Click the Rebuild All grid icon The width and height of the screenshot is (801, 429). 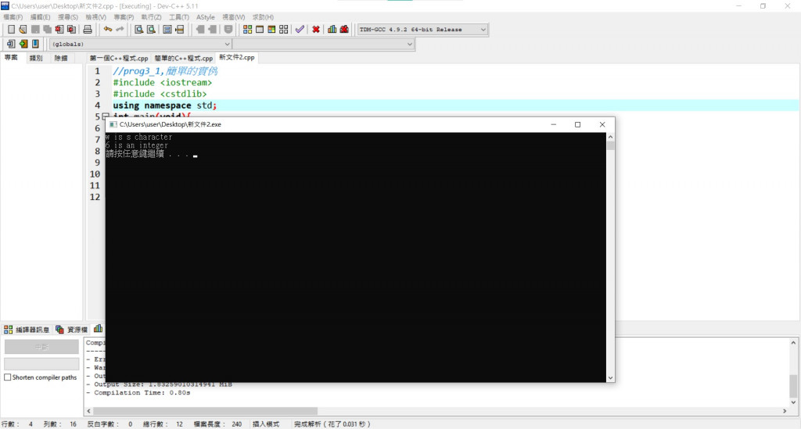283,30
